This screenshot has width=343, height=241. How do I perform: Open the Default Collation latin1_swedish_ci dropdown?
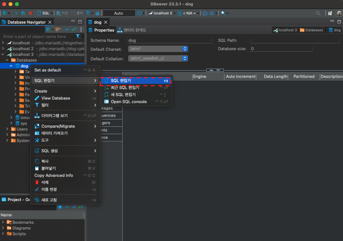click(x=158, y=58)
